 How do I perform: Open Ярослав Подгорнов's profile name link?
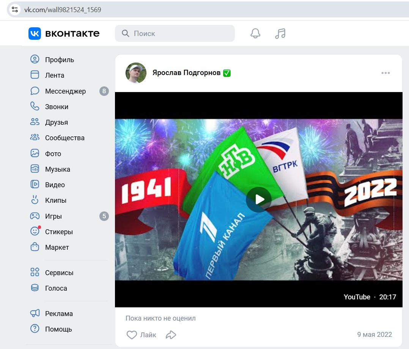[186, 73]
